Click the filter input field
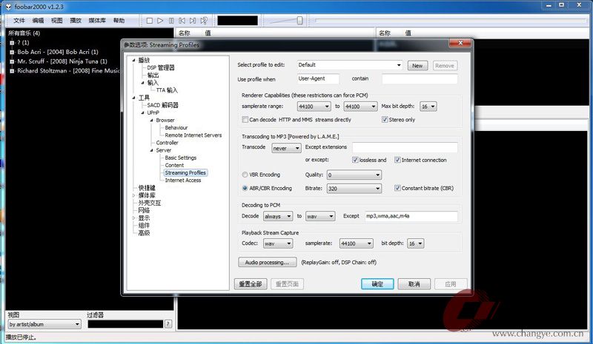The width and height of the screenshot is (593, 344). [x=125, y=324]
